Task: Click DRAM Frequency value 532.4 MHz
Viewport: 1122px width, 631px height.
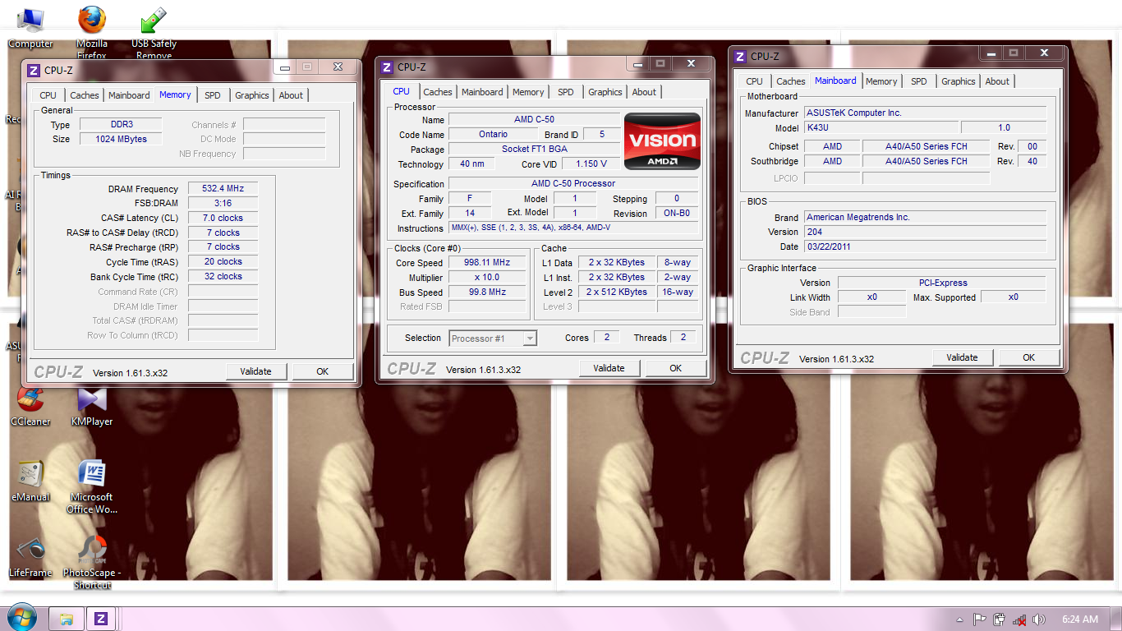Action: coord(223,189)
